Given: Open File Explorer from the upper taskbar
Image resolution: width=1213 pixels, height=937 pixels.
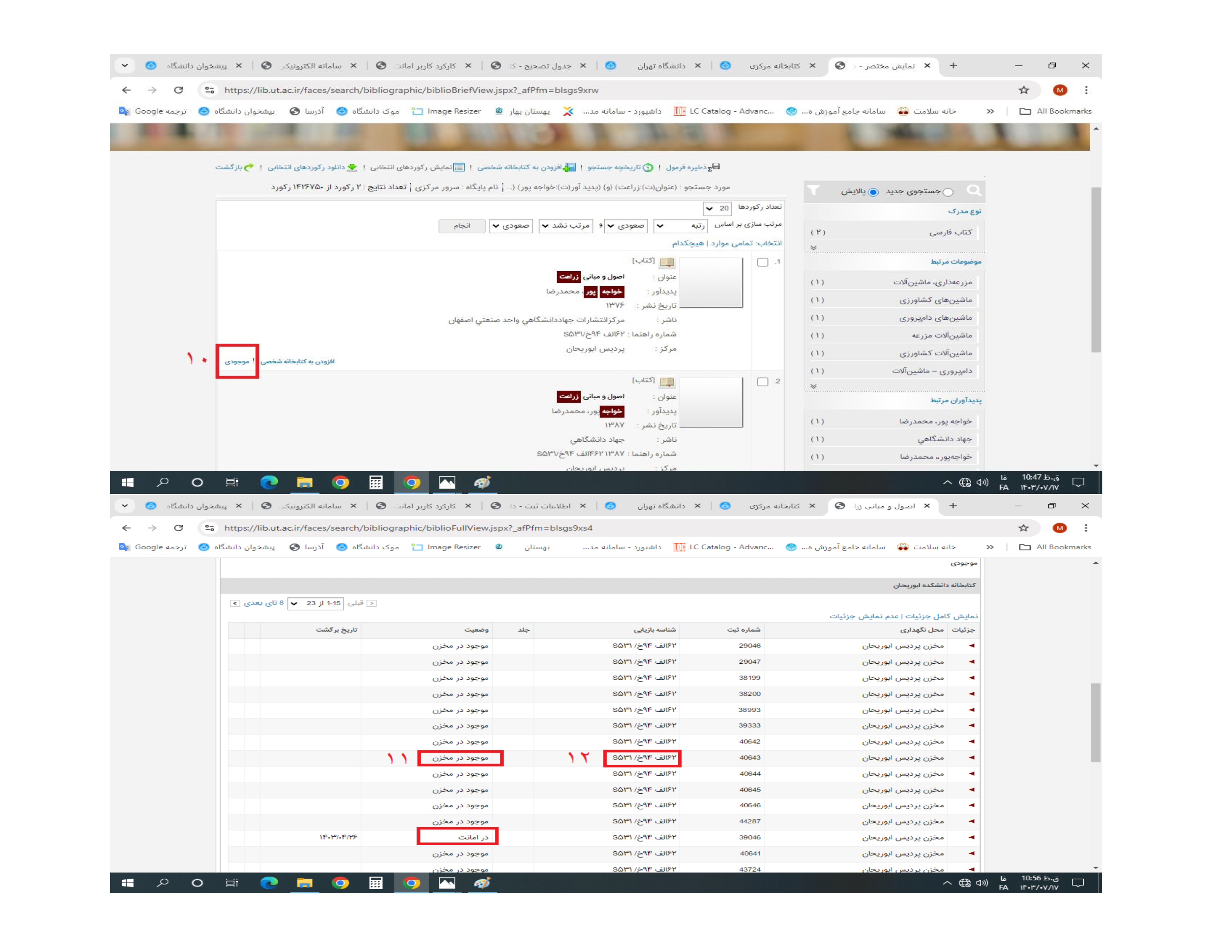Looking at the screenshot, I should coord(304,482).
